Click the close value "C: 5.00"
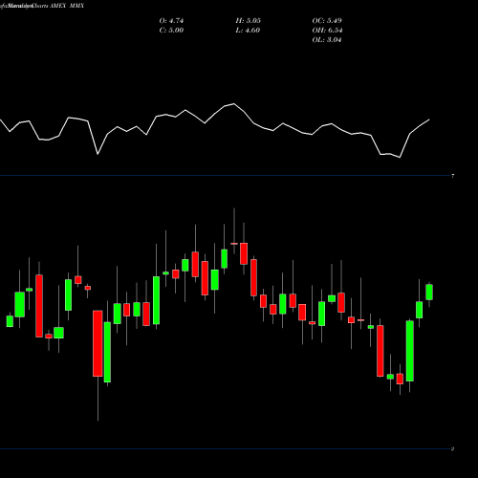This screenshot has height=478, width=478. click(171, 31)
